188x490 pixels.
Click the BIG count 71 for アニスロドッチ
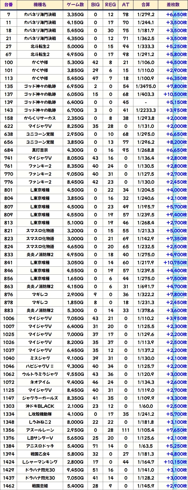(x=95, y=446)
